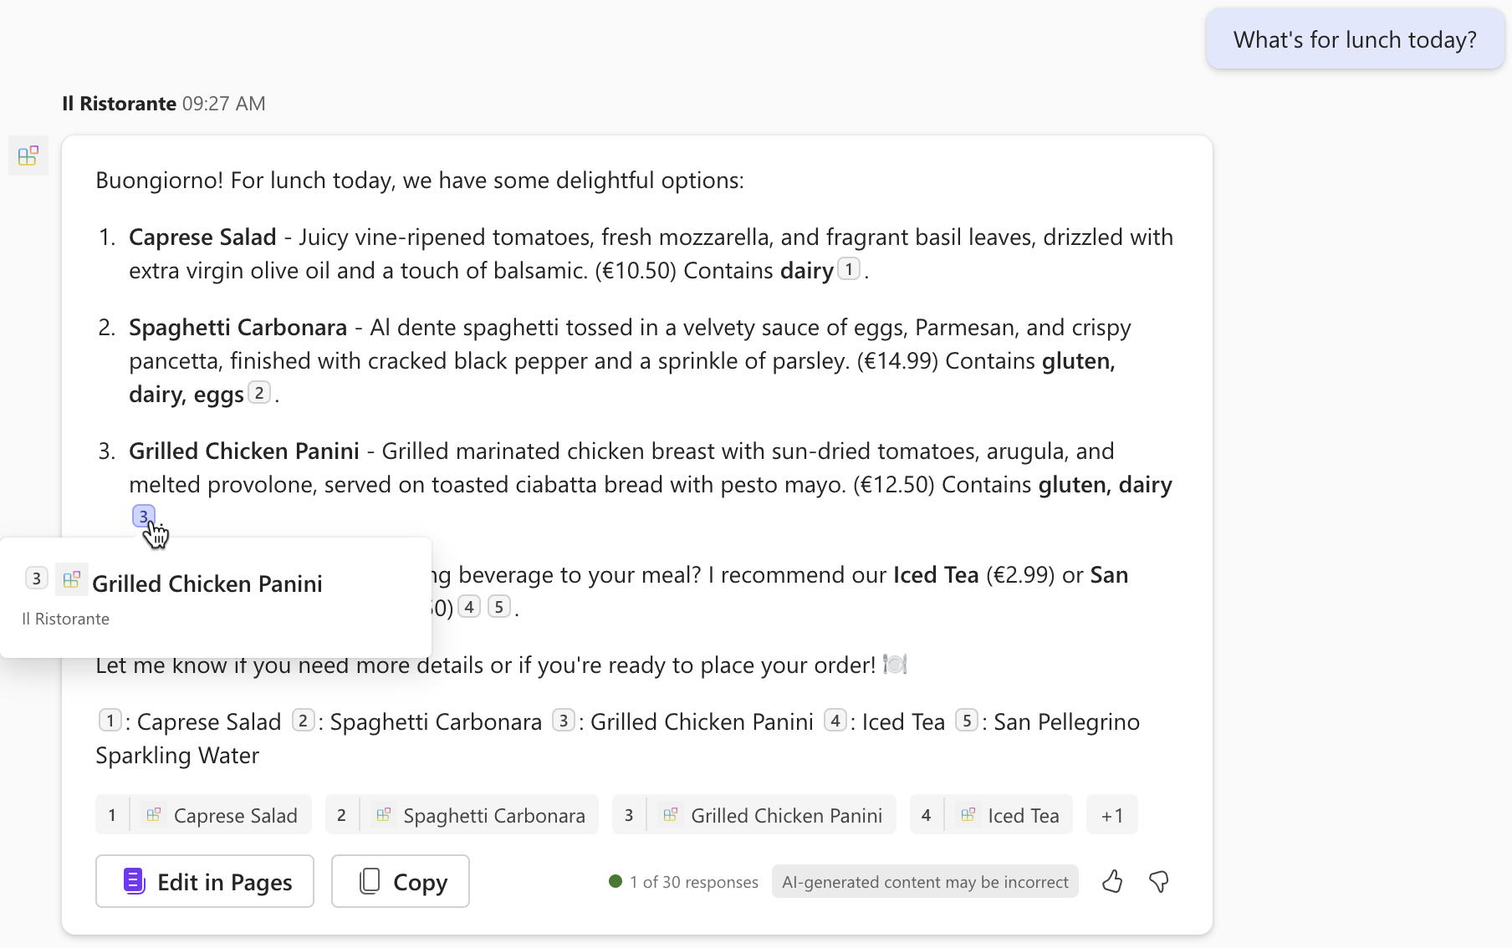Give the response a thumbs down
Image resolution: width=1512 pixels, height=948 pixels.
1160,880
